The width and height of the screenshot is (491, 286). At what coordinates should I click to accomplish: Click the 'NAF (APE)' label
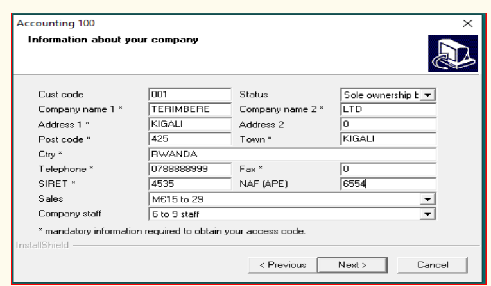(264, 184)
